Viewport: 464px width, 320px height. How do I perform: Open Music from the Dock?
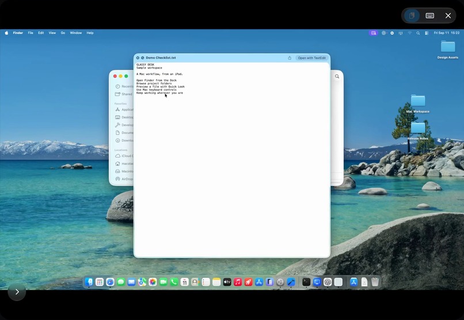238,282
